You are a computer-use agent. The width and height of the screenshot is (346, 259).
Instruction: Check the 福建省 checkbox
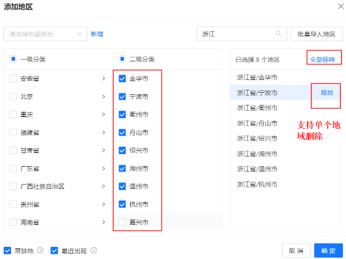point(13,133)
